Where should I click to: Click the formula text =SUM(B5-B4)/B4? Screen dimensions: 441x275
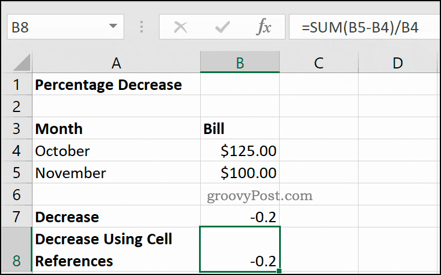360,27
